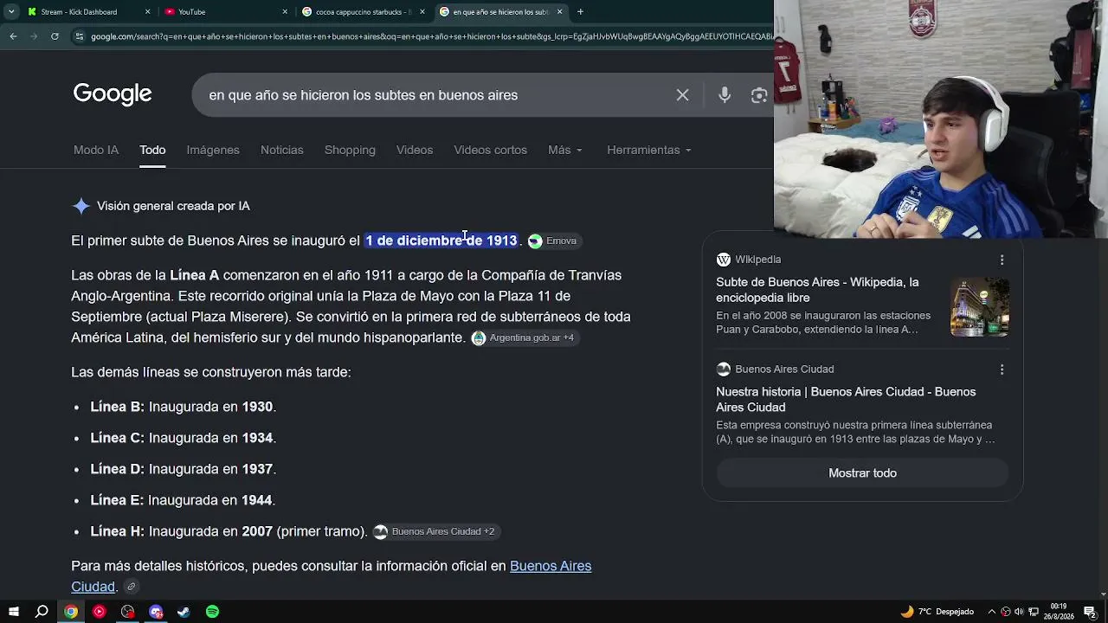The width and height of the screenshot is (1108, 623).
Task: Open network settings tray icon
Action: point(1034,612)
